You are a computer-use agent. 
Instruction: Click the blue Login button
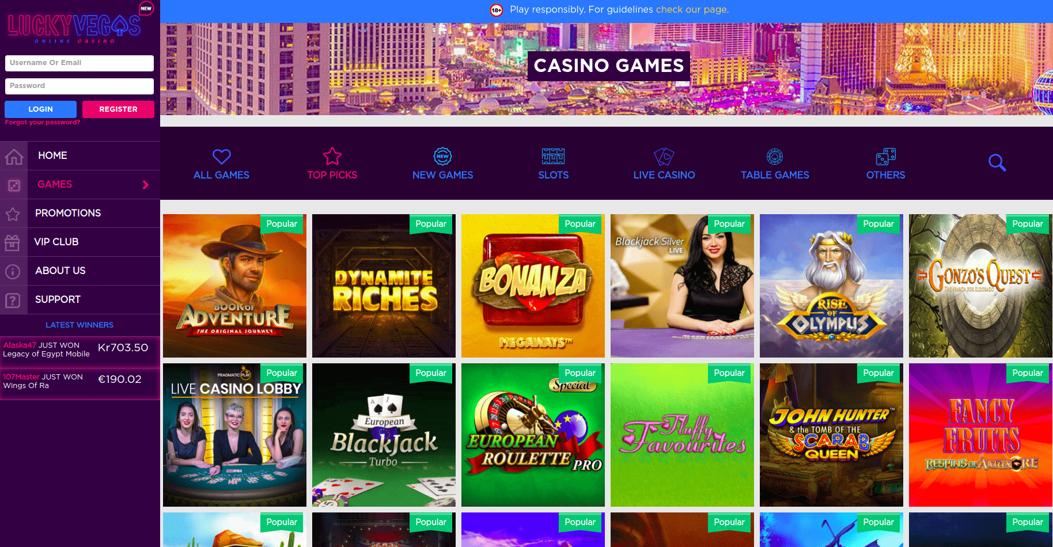pos(40,109)
